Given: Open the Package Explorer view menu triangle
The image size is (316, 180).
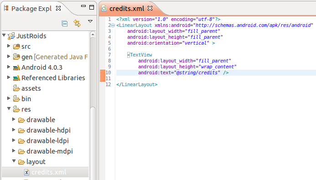Looking at the screenshot, I should coord(90,21).
